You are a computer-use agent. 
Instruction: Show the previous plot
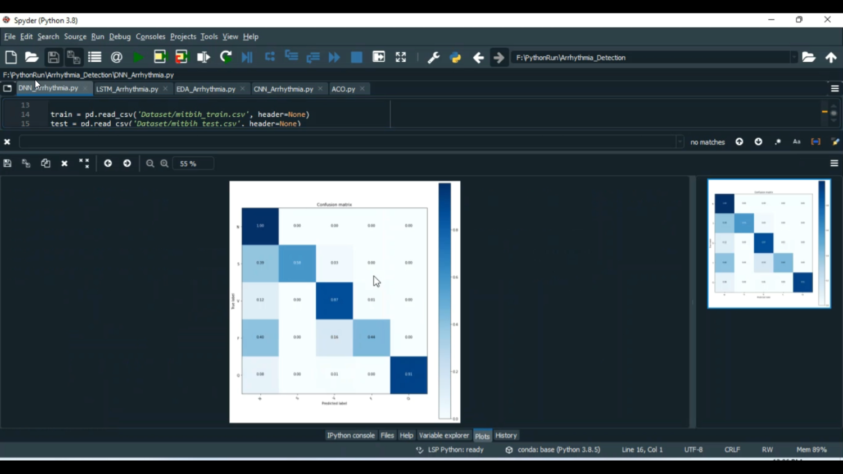tap(108, 163)
